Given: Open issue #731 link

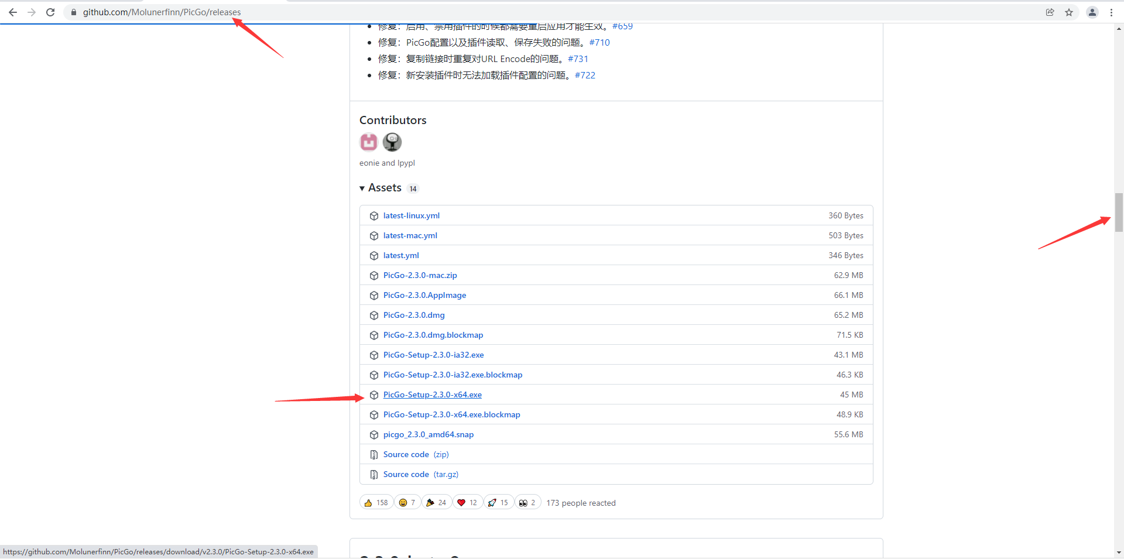Looking at the screenshot, I should (x=578, y=59).
